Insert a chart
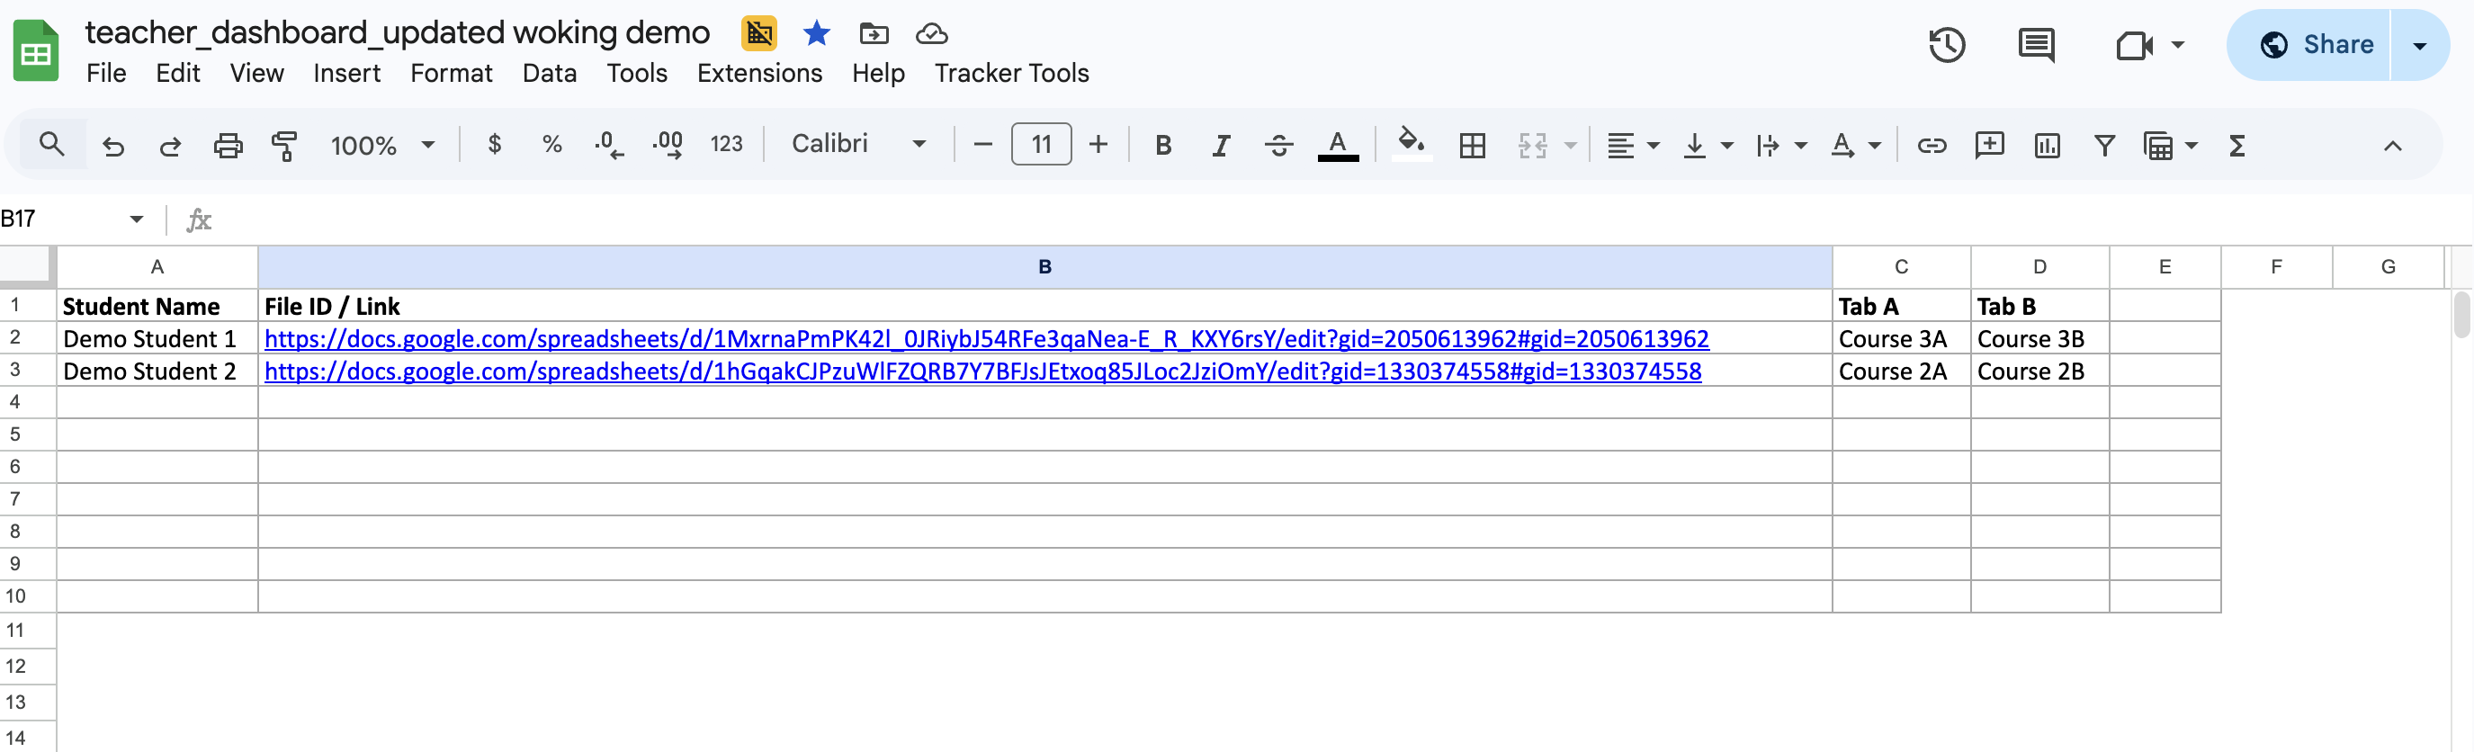The width and height of the screenshot is (2474, 752). pyautogui.click(x=2047, y=146)
